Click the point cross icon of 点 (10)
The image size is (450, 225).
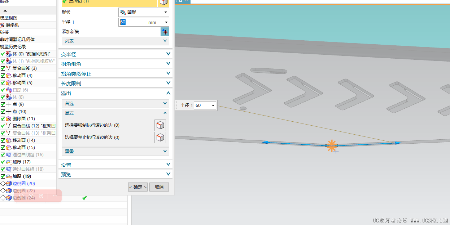[9, 112]
